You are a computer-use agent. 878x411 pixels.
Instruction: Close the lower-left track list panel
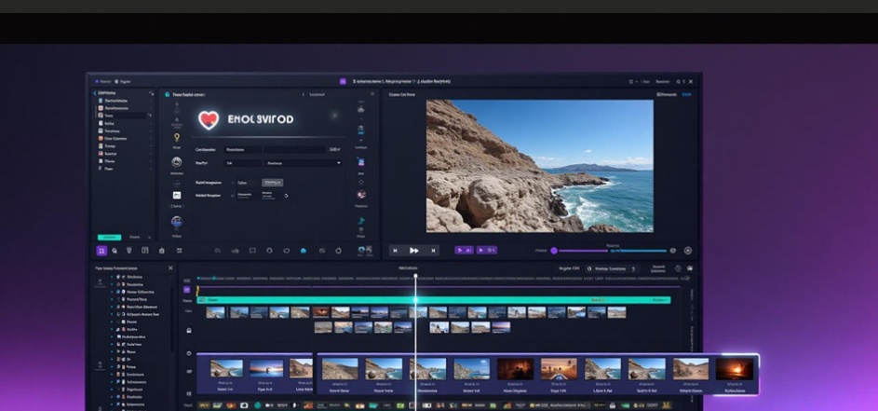[x=170, y=267]
